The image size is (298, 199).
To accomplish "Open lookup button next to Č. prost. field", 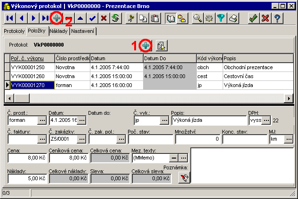I will pos(41,120).
